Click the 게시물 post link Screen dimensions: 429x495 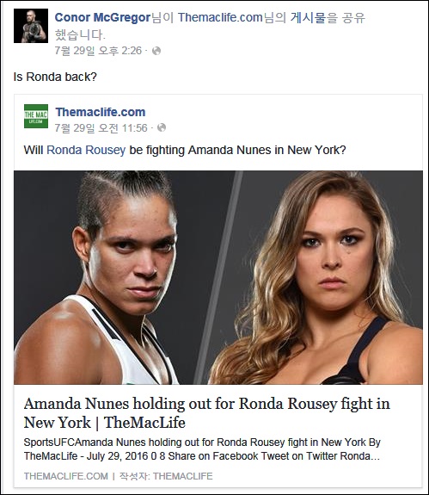point(308,18)
